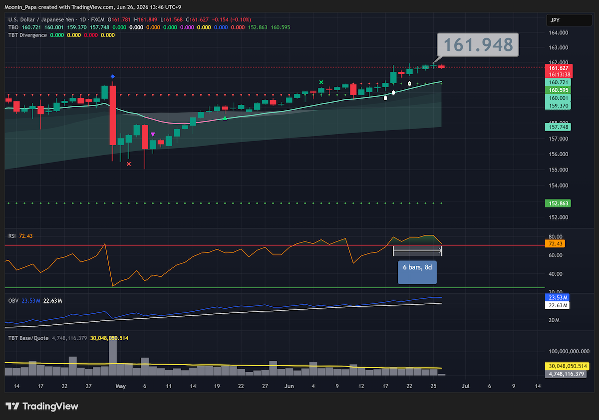Screen dimensions: 599x420
Task: Click the 164.000 price scale label
Action: 559,33
